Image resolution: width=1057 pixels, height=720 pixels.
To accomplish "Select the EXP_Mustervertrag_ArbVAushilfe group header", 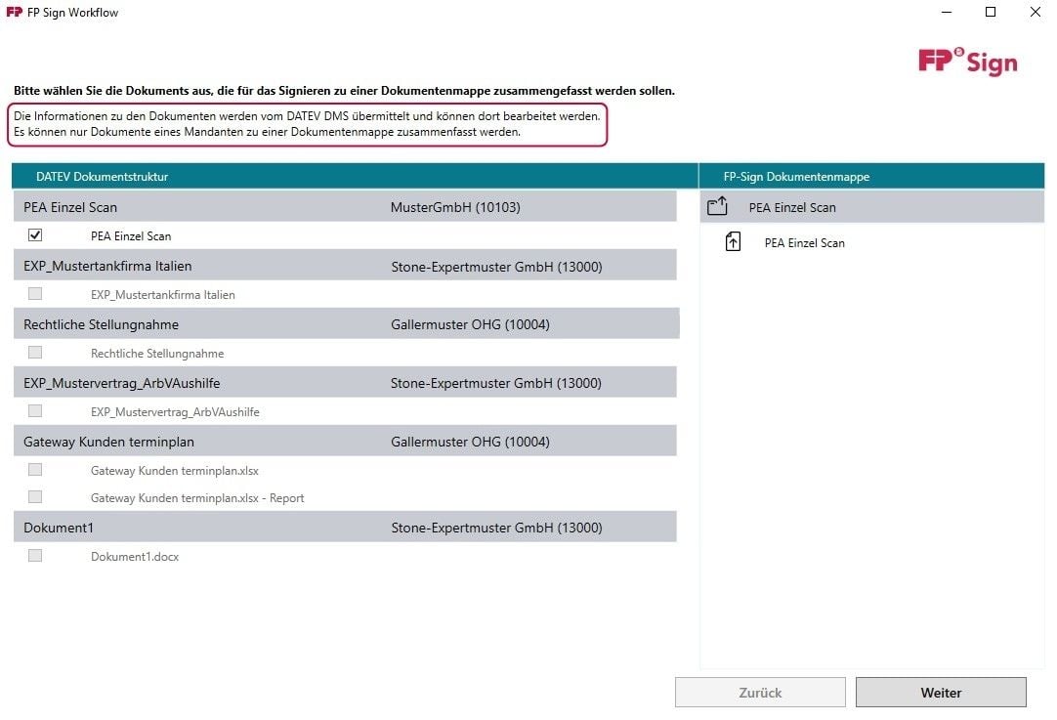I will click(345, 383).
